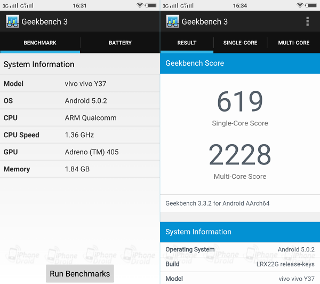The image size is (320, 284).
Task: Open the three-dot overflow menu
Action: [307, 21]
